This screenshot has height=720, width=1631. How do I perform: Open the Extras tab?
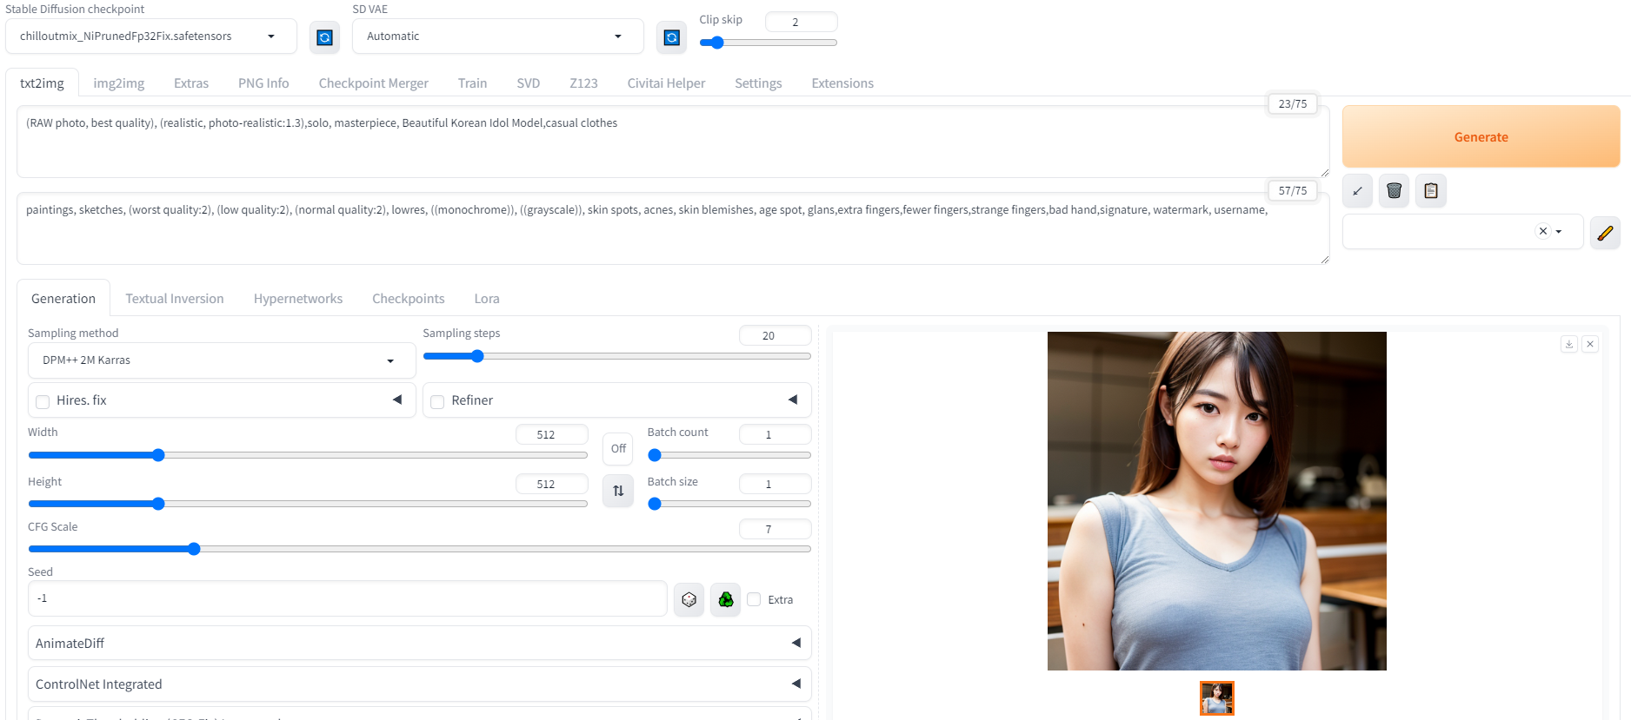point(191,83)
